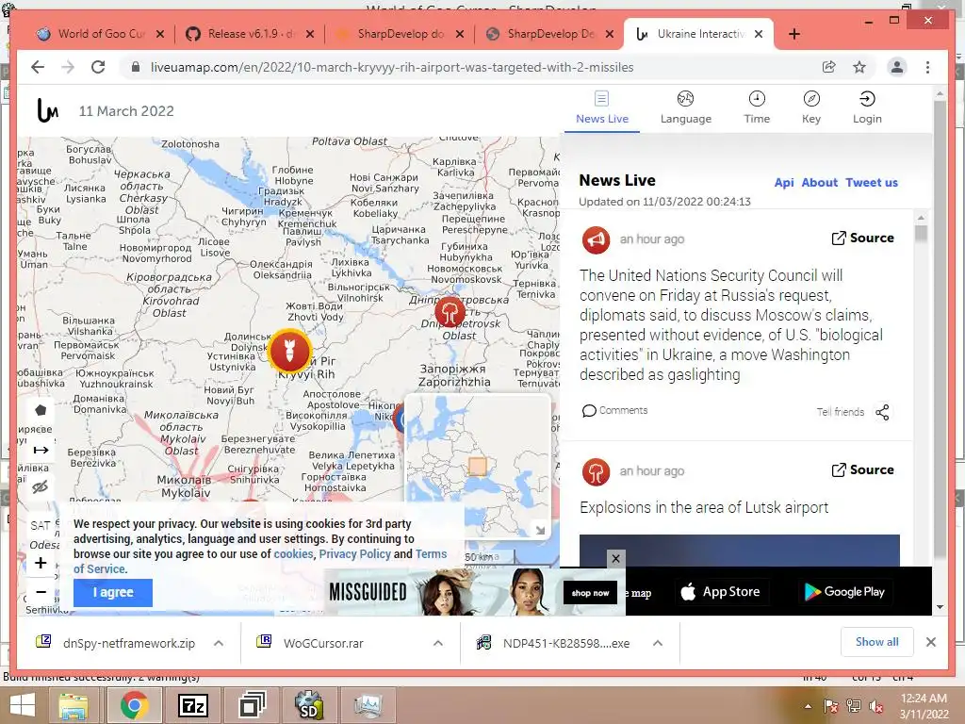Zoom in with the map plus button
The width and height of the screenshot is (965, 724).
[41, 563]
